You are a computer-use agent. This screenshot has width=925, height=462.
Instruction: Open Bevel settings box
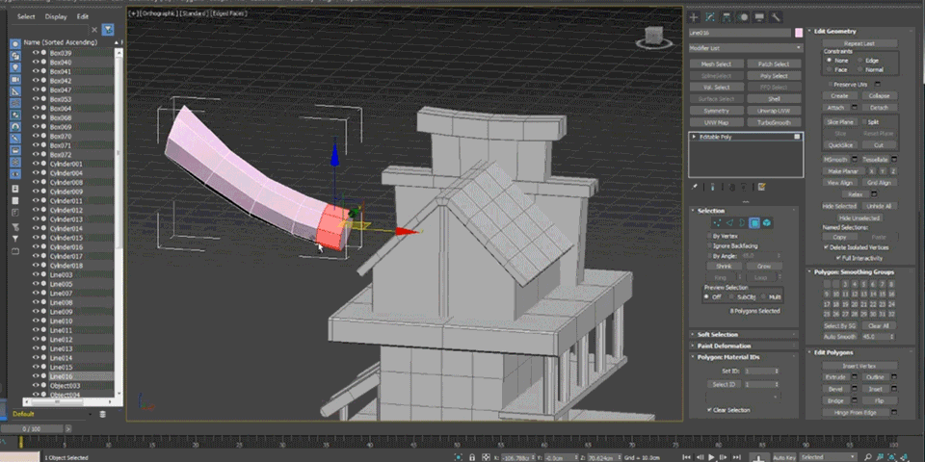[854, 389]
